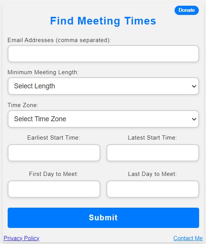Click the Donate button
Viewport: 206px width, 244px height.
pos(186,10)
